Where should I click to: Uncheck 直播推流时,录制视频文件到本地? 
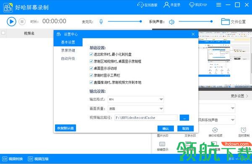click(91, 82)
